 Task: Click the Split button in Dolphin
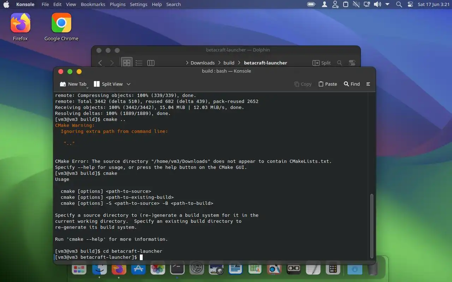(322, 63)
